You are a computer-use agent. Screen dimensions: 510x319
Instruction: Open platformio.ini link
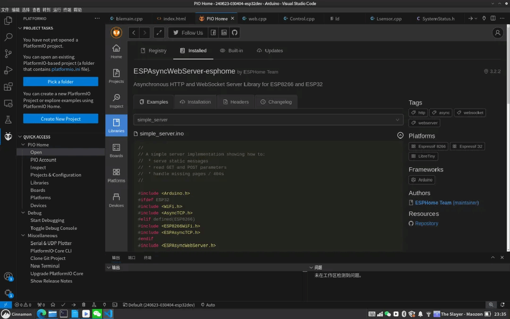[66, 69]
